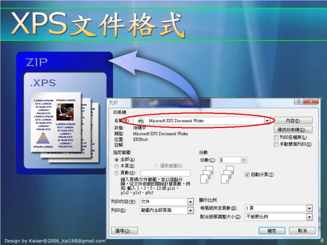
Task: Choose the 頁數 radio button
Action: pos(117,173)
